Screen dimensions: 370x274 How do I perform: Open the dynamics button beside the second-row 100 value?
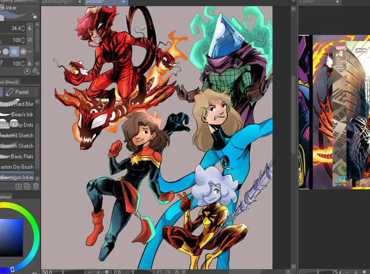coord(30,40)
